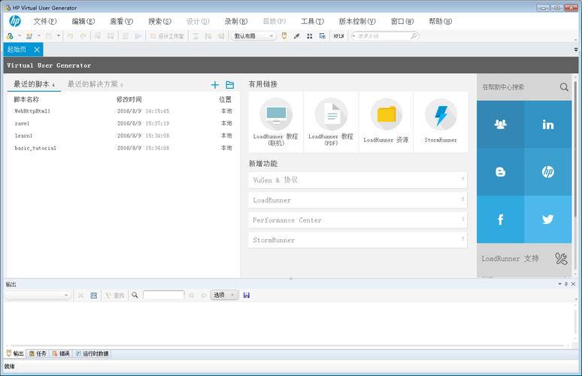The height and width of the screenshot is (376, 582).
Task: Open the 工具(T) menu
Action: pyautogui.click(x=312, y=21)
